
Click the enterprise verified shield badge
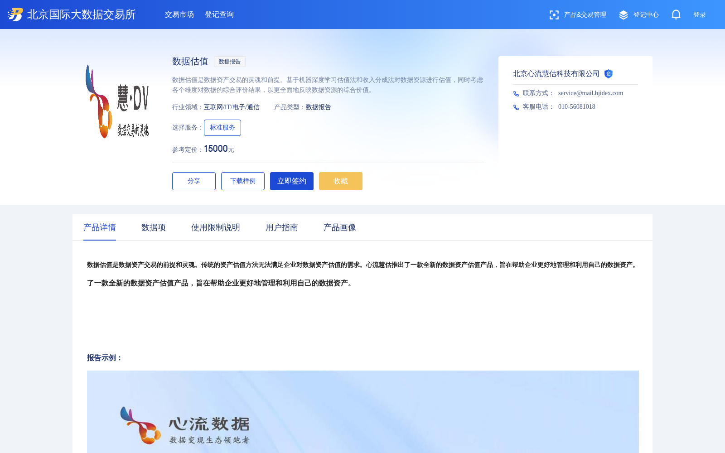[x=609, y=74]
